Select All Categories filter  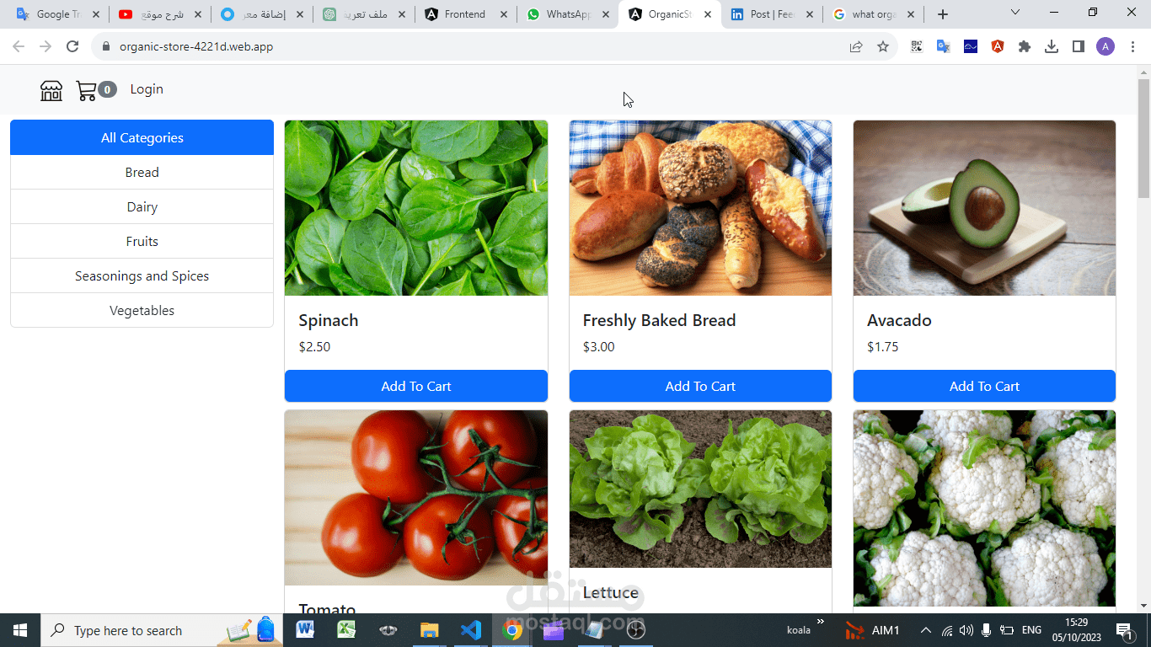(142, 137)
